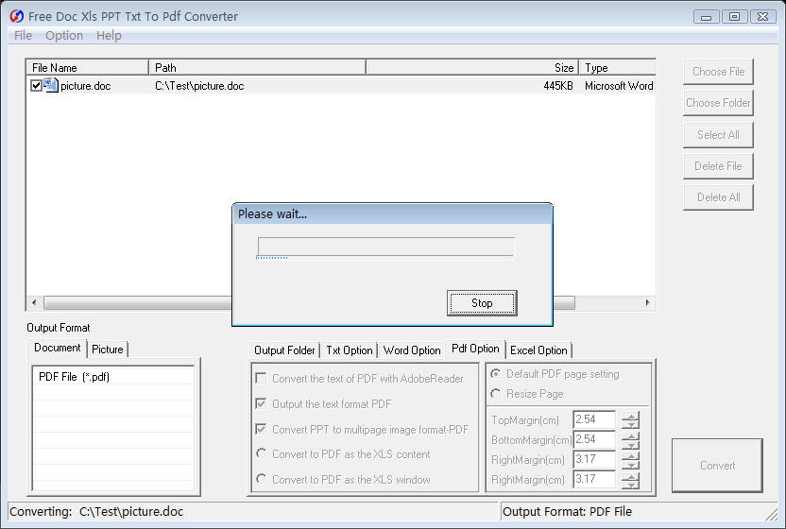Close the converter window
Viewport: 786px width, 529px height.
[x=763, y=17]
